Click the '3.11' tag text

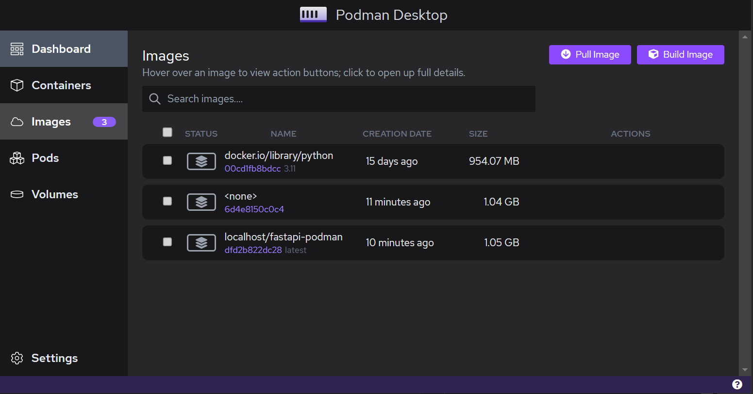pos(290,169)
